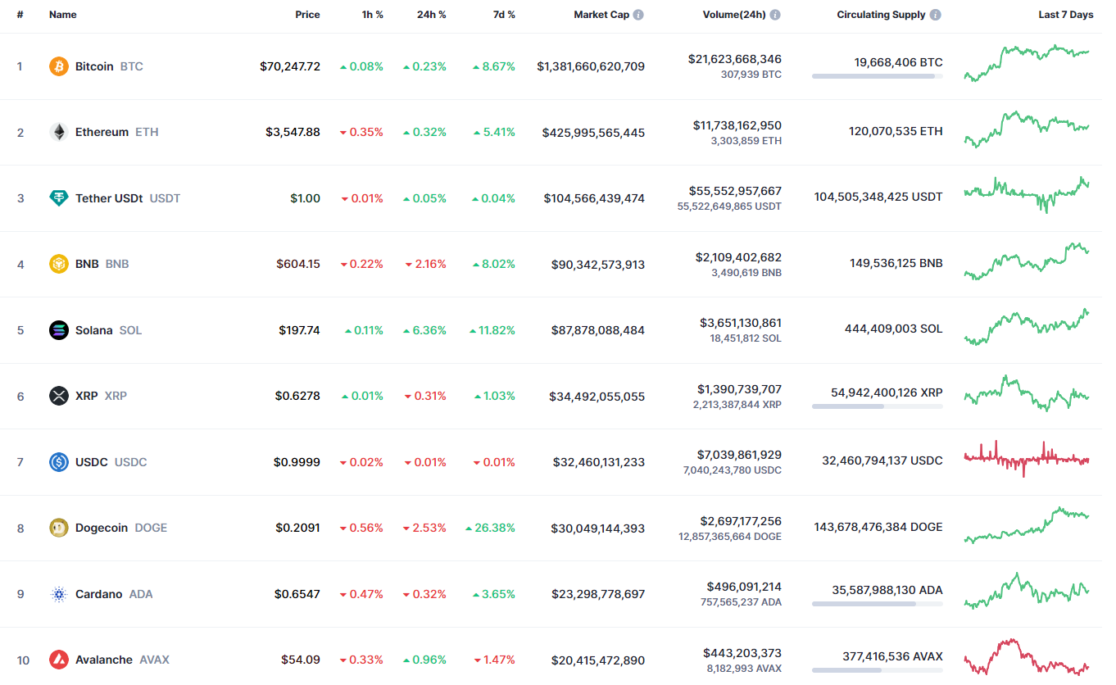Open the Cardano ADA coin page
The image size is (1116, 685).
tap(99, 594)
